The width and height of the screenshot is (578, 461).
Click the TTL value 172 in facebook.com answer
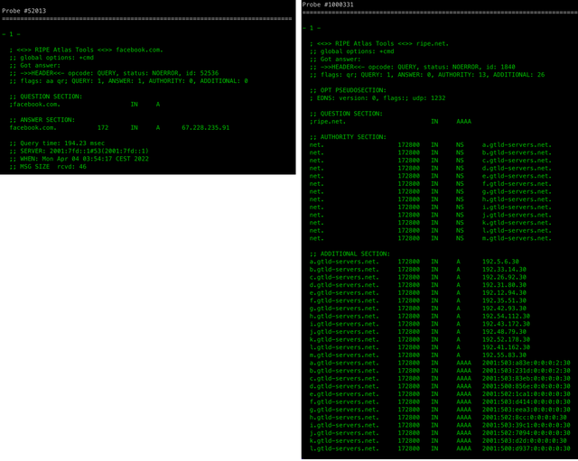103,127
